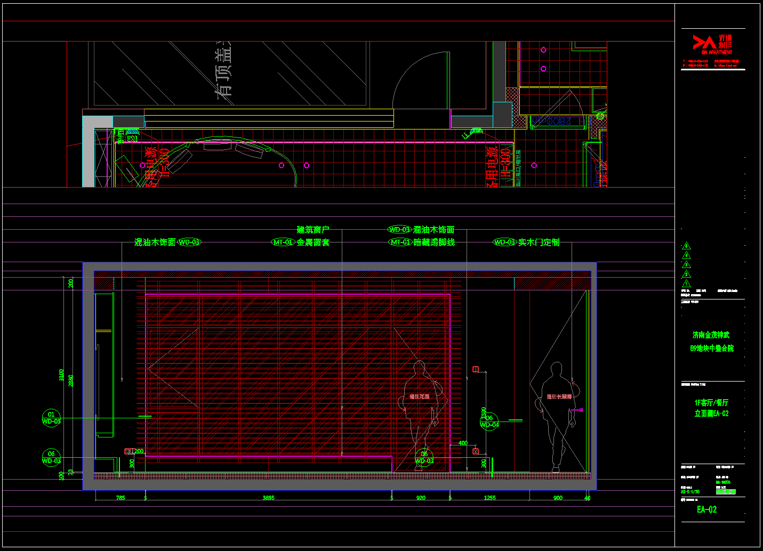Screen dimensions: 763x551
Task: Select the MT-01 tag beside 金属窗套
Action: pos(283,242)
